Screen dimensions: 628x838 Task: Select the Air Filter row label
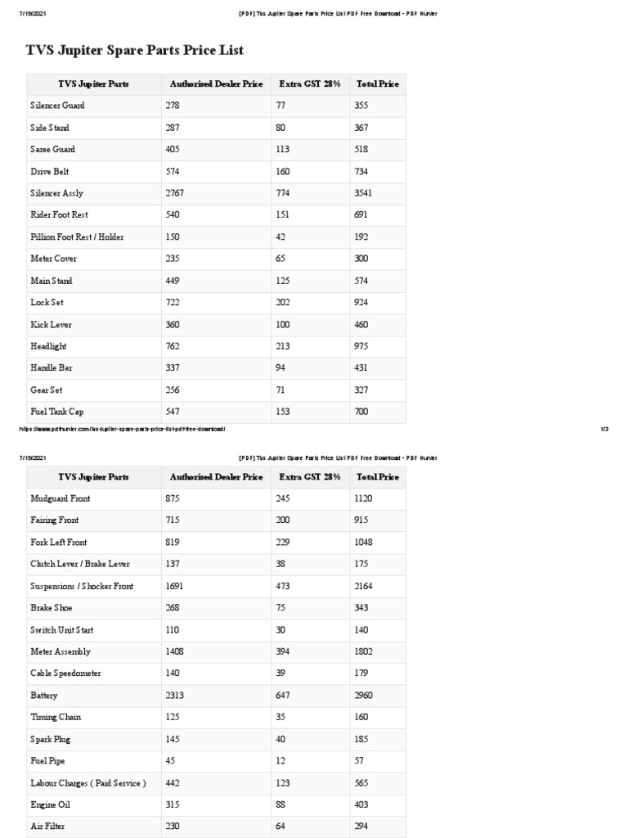click(x=47, y=827)
